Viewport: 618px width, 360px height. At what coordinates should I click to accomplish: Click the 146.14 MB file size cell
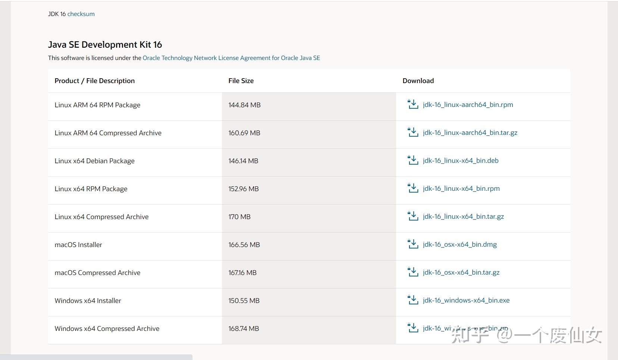click(x=309, y=162)
